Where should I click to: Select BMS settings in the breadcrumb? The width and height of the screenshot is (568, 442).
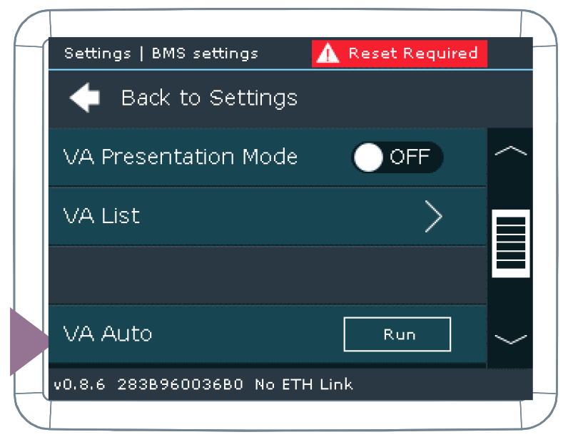pyautogui.click(x=205, y=53)
